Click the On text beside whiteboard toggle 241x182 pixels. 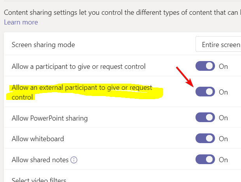(x=223, y=139)
